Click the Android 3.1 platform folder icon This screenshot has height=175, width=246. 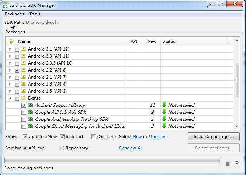24,49
